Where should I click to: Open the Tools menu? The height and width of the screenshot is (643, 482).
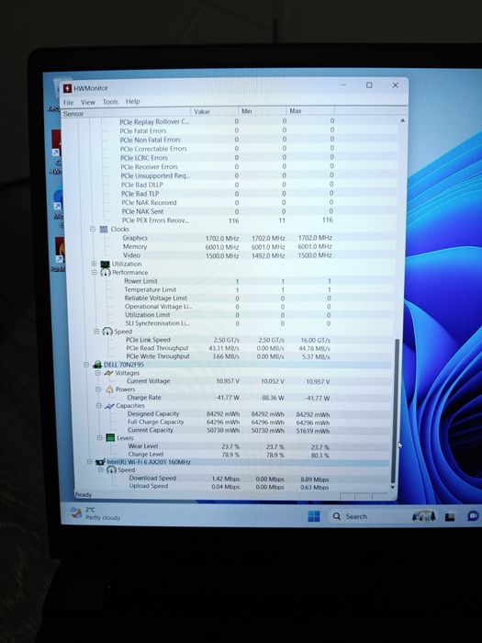[110, 102]
